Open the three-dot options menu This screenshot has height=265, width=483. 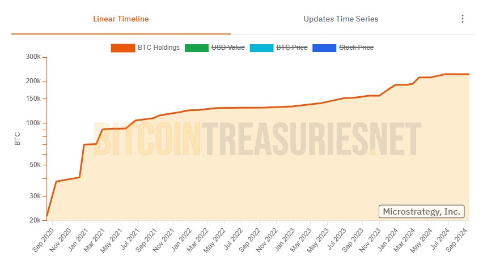click(463, 19)
